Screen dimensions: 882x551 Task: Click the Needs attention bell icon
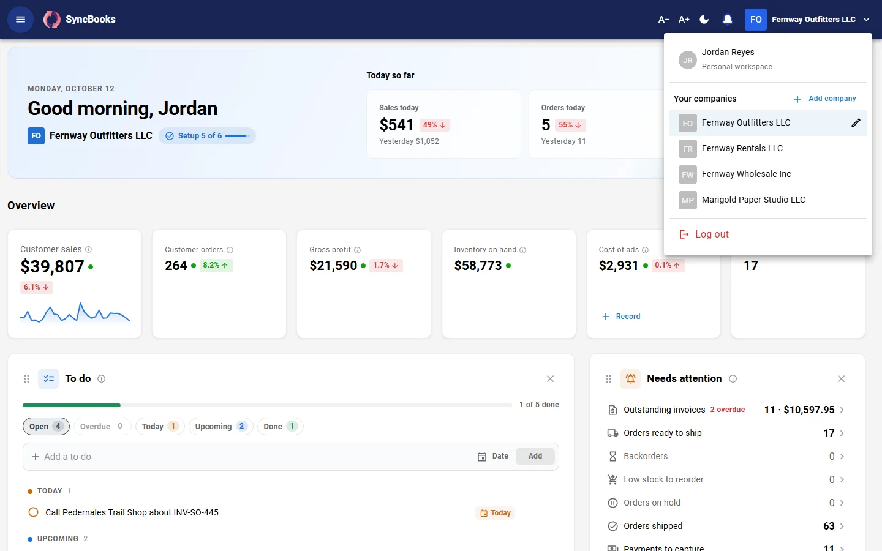pyautogui.click(x=630, y=379)
